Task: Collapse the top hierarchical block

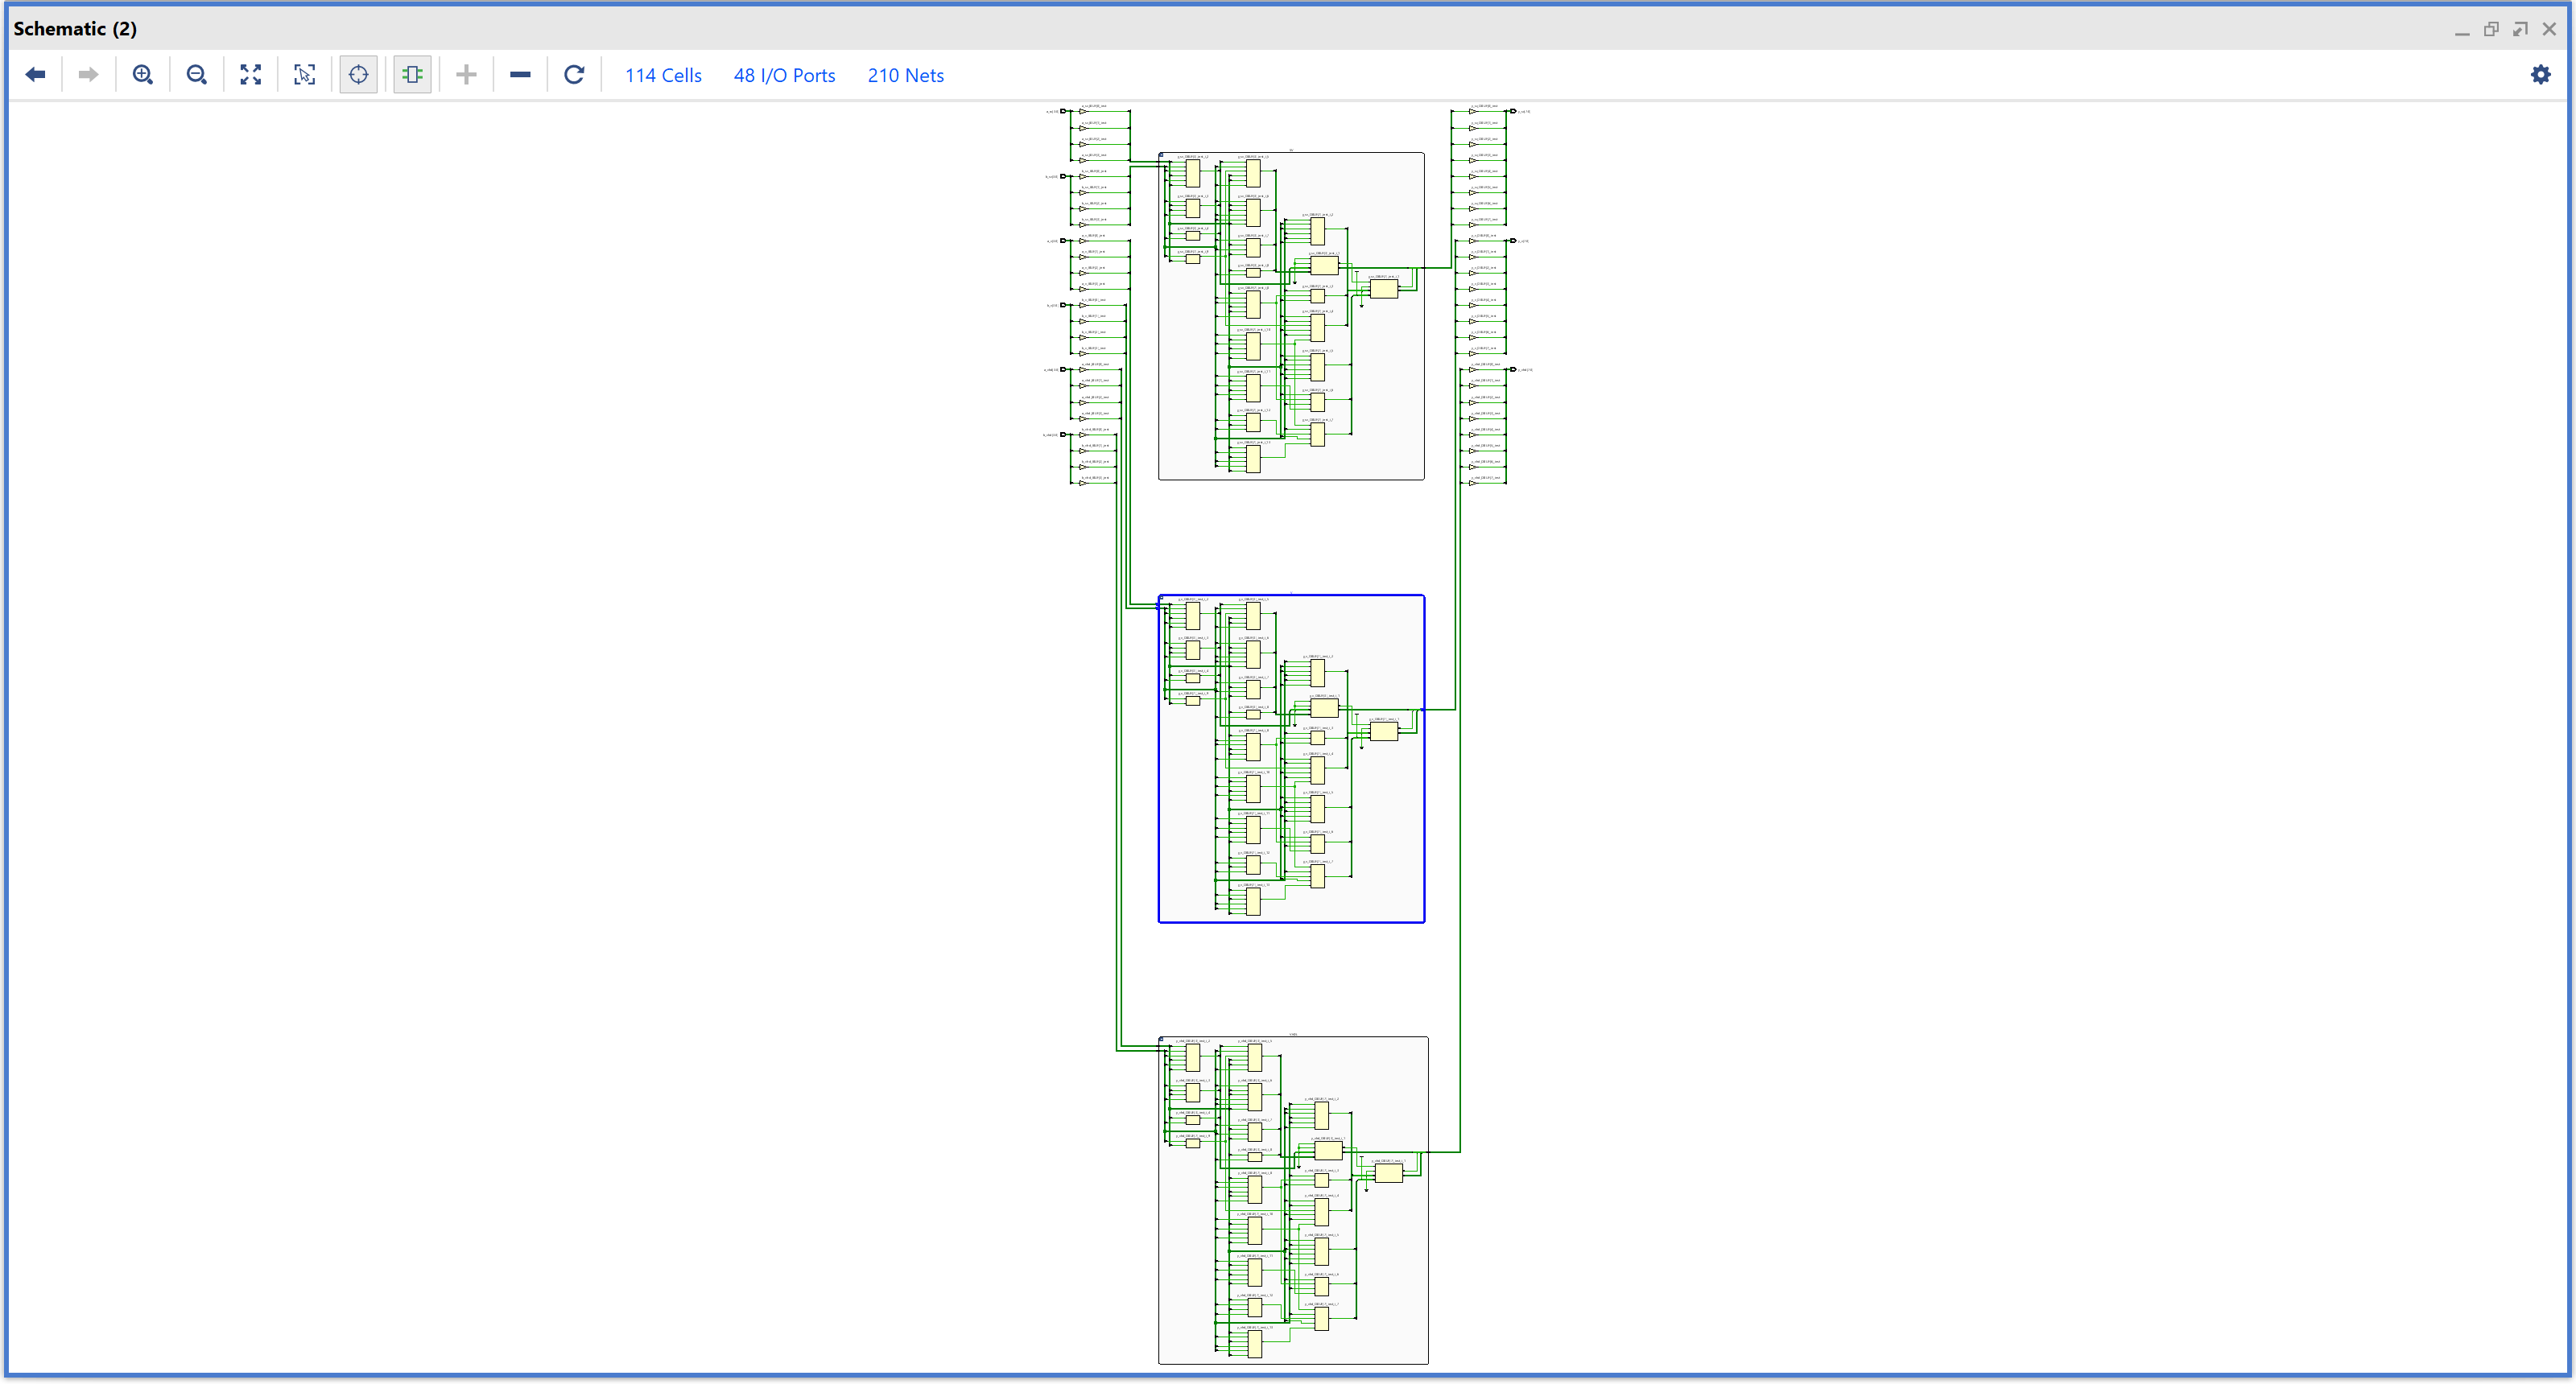Action: click(x=1161, y=156)
